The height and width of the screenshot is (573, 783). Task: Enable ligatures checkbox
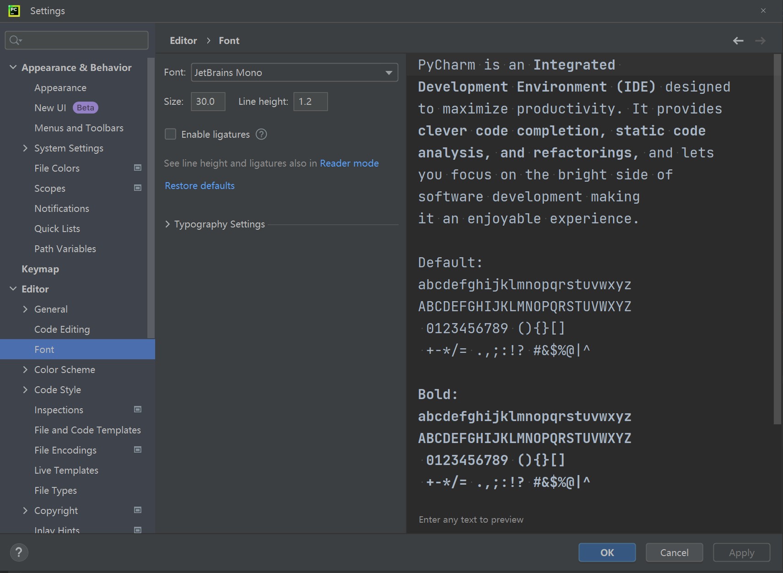point(170,134)
